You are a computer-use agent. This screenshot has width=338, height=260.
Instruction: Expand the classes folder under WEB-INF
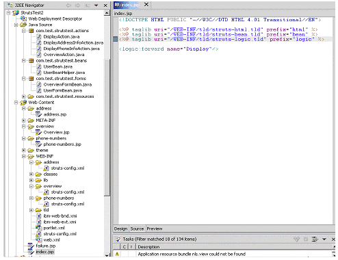pos(31,174)
